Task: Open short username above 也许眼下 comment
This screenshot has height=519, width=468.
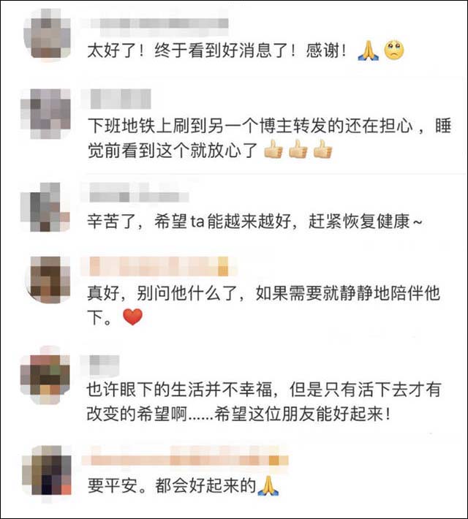Action: tap(101, 364)
